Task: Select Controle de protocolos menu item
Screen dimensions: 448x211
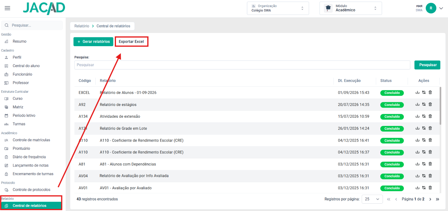Action: coord(31,190)
